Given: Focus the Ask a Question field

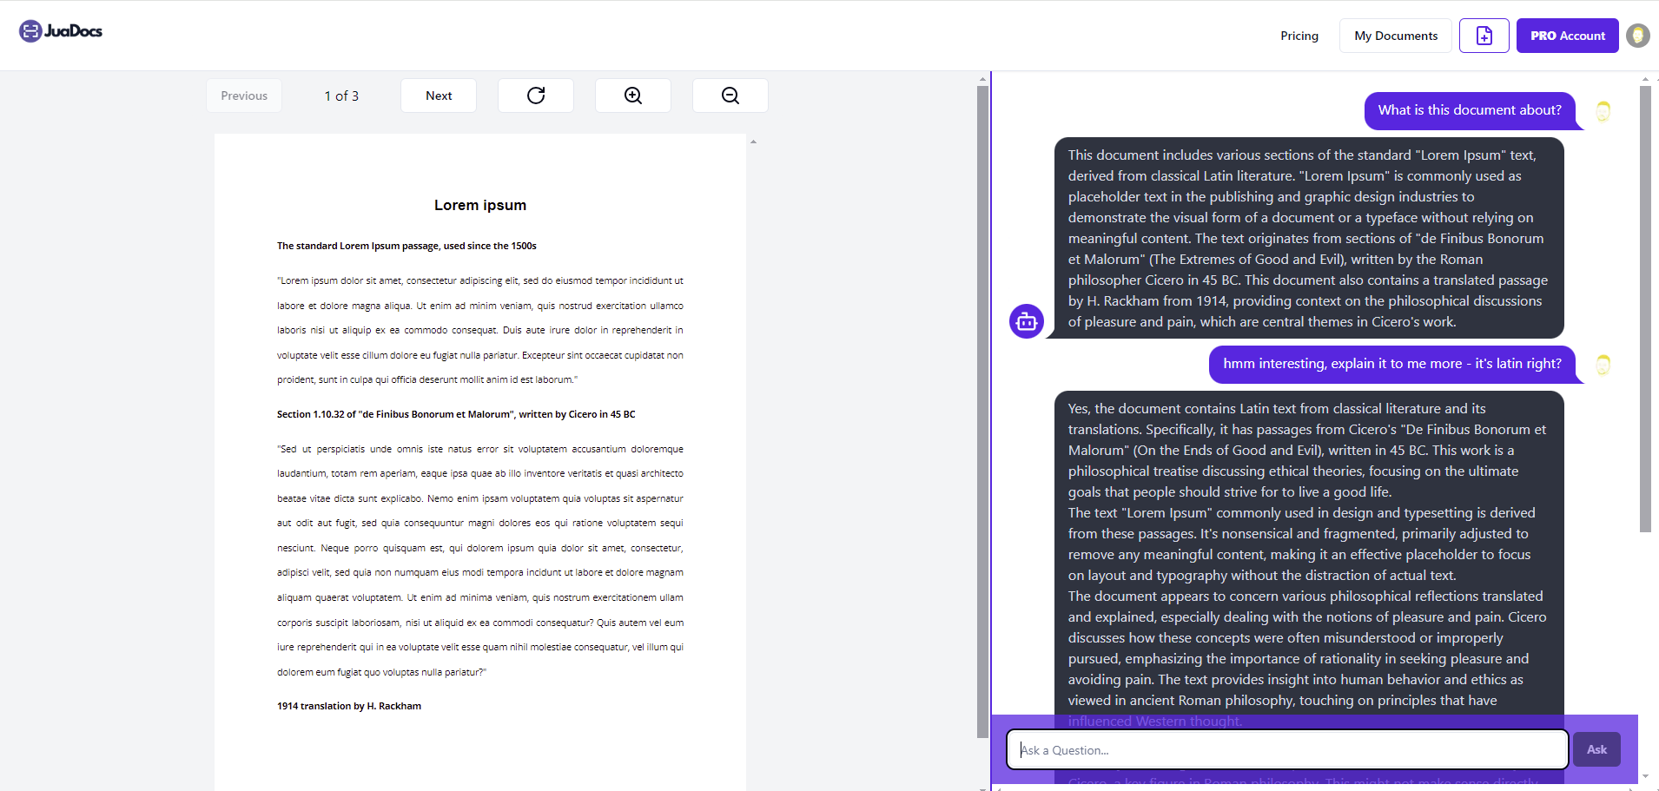Looking at the screenshot, I should [1287, 749].
